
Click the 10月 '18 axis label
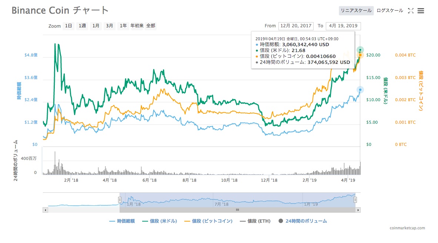229,180
